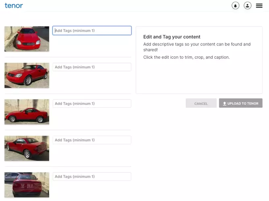Screen dimensions: 269x201
Task: Click the fourth Add Tags input
Action: [x=92, y=140]
